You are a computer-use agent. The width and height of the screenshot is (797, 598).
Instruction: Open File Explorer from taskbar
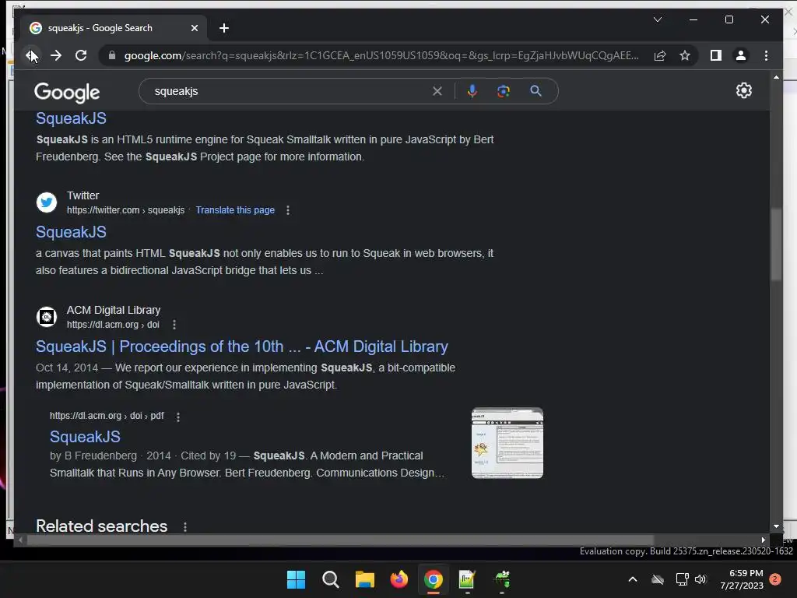[x=364, y=579]
